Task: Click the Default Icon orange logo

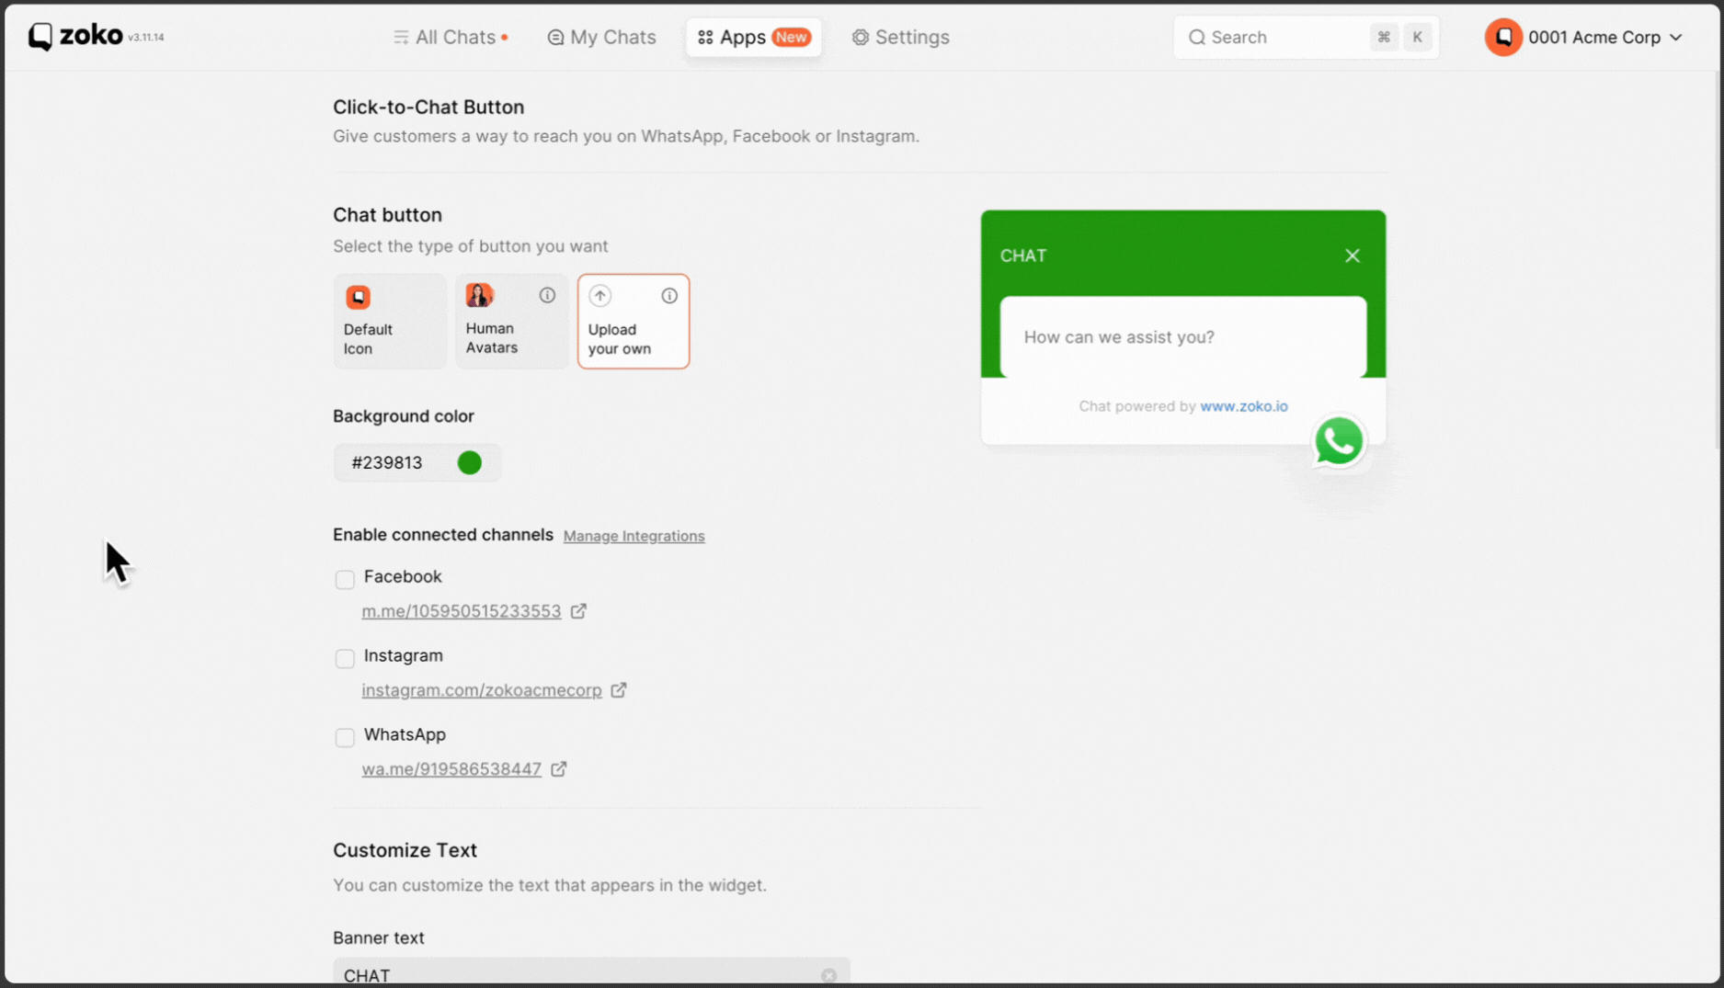Action: pos(358,297)
